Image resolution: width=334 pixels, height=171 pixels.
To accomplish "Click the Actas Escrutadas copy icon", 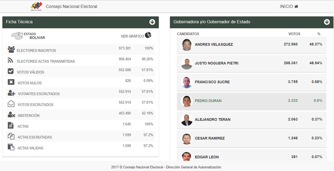I will coord(11,136).
